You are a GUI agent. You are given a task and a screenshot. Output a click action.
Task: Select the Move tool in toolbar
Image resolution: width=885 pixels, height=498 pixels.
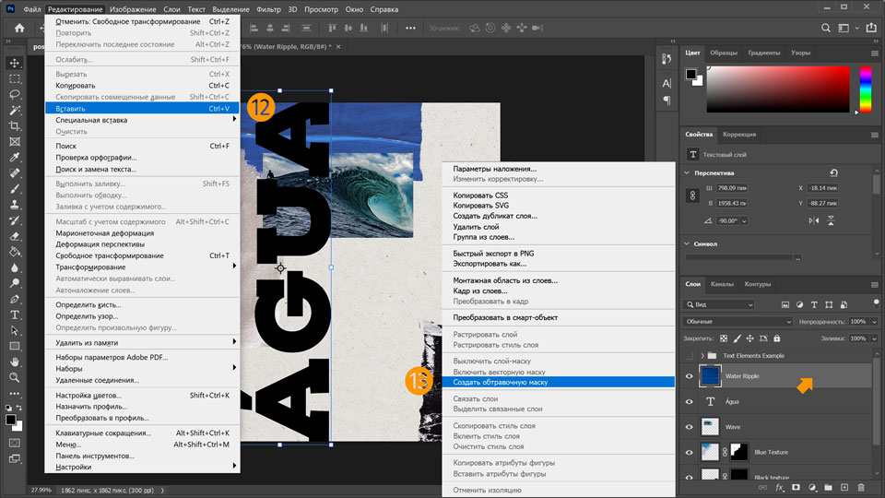(x=15, y=63)
